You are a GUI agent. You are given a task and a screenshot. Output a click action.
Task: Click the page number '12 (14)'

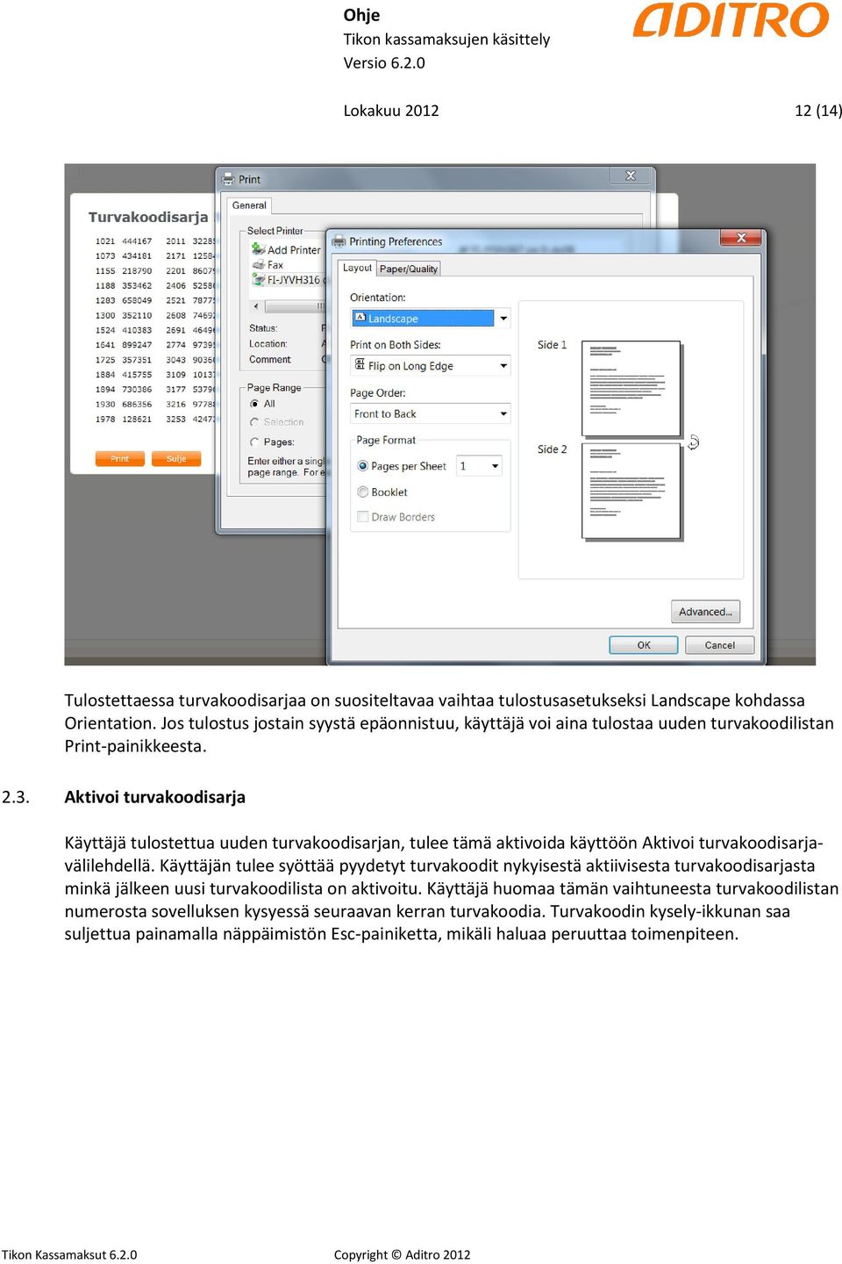[818, 111]
